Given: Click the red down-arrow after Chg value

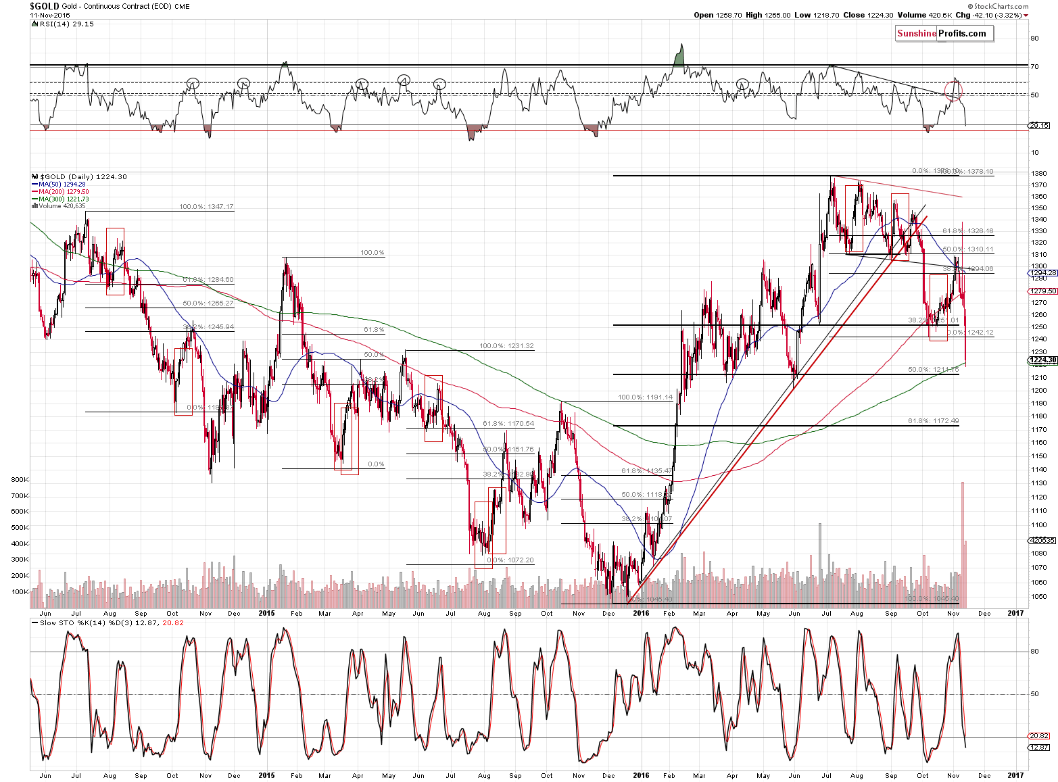Looking at the screenshot, I should pyautogui.click(x=1026, y=16).
